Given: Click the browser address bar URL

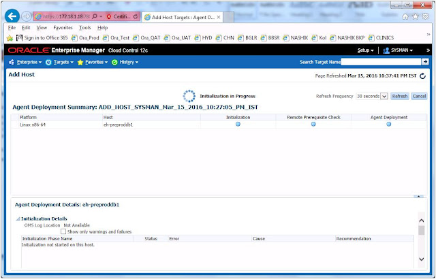Looking at the screenshot, I should click(67, 16).
